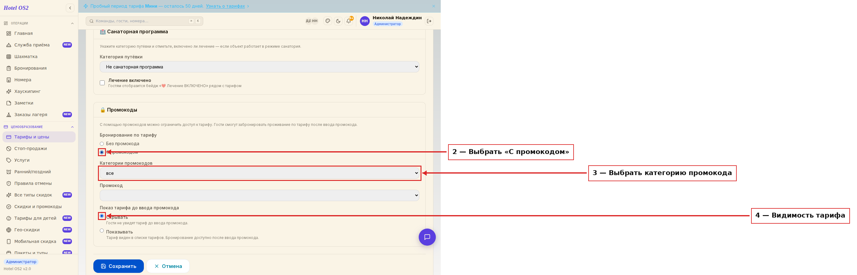Select the Без промокода radio button
The width and height of the screenshot is (857, 275).
102,144
